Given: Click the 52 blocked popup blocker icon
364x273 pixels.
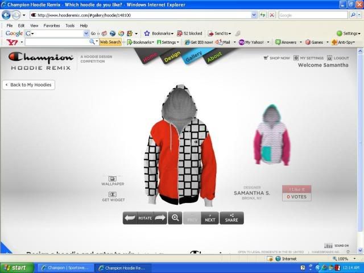Looking at the screenshot, I should pos(180,34).
